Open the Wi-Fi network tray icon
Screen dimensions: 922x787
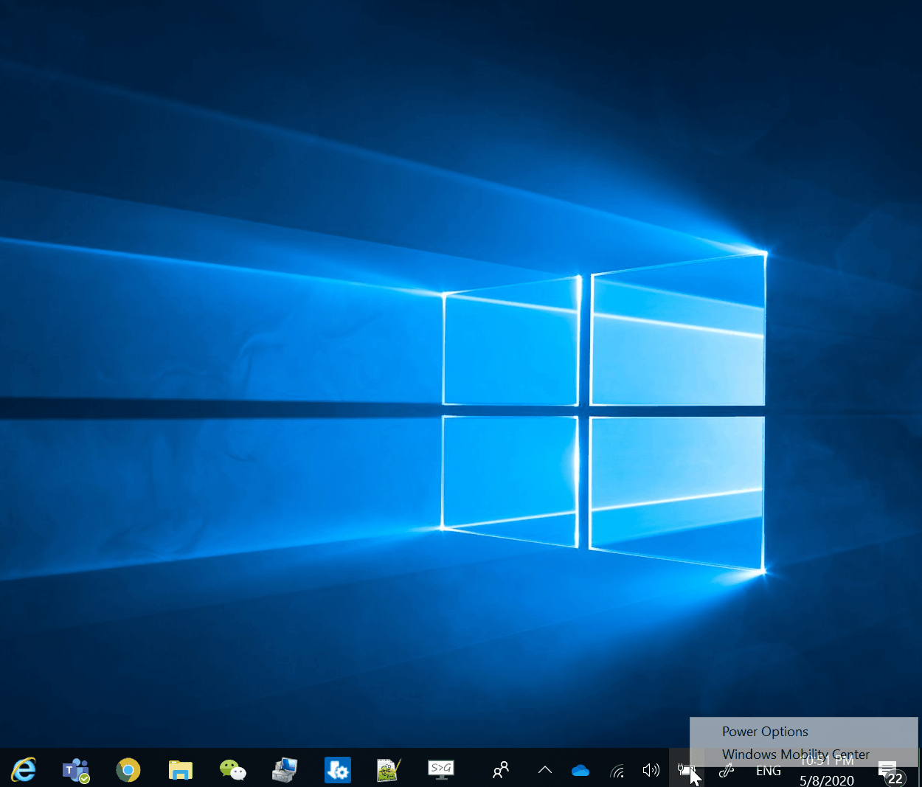pos(617,771)
